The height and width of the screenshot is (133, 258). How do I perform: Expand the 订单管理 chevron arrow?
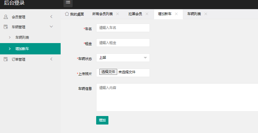51,59
